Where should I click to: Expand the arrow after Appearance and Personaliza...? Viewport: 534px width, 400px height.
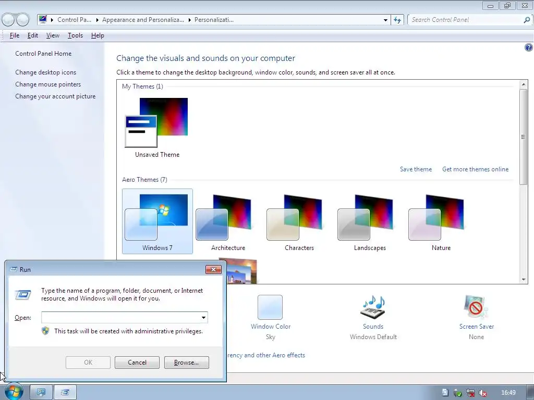point(190,20)
